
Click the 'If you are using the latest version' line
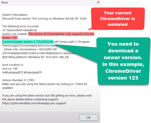(x=47, y=95)
